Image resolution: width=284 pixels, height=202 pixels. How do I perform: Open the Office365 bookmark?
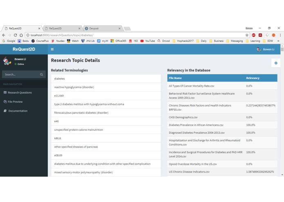[119, 41]
